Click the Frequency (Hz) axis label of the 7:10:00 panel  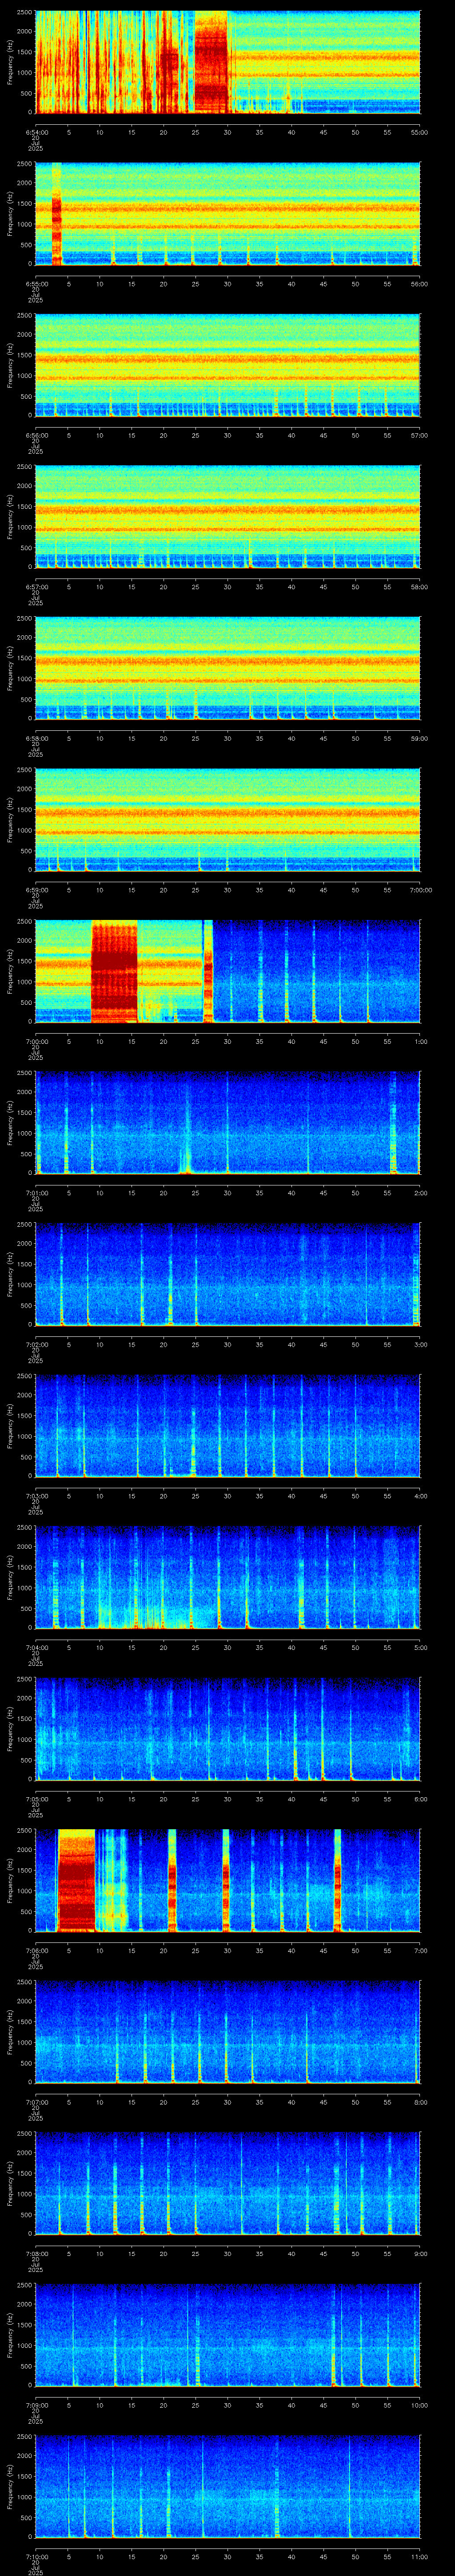pos(10,2487)
